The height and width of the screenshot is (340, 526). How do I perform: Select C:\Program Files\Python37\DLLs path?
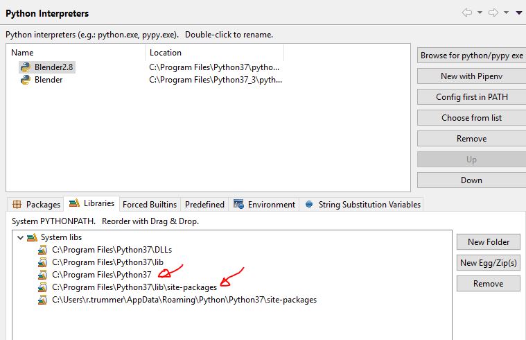click(x=112, y=250)
